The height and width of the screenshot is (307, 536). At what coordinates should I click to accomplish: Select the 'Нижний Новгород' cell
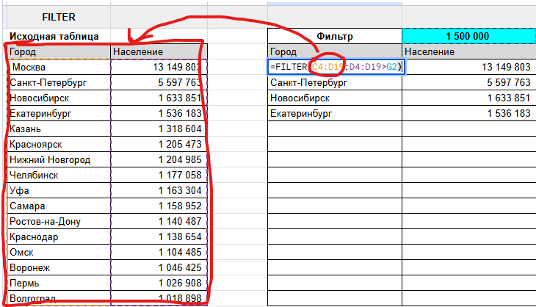(x=59, y=159)
